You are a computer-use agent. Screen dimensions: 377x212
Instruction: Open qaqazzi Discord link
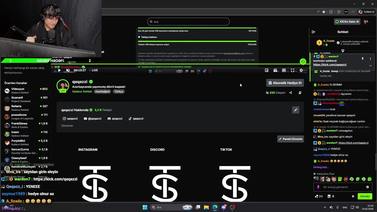click(115, 119)
